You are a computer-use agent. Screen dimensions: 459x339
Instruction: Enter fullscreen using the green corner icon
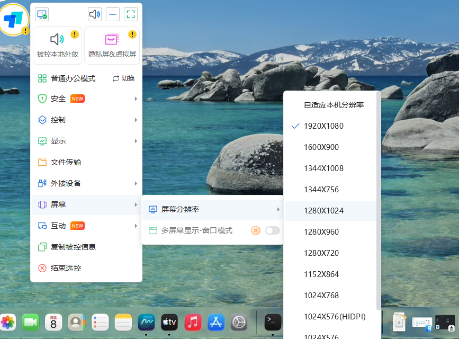[x=131, y=14]
